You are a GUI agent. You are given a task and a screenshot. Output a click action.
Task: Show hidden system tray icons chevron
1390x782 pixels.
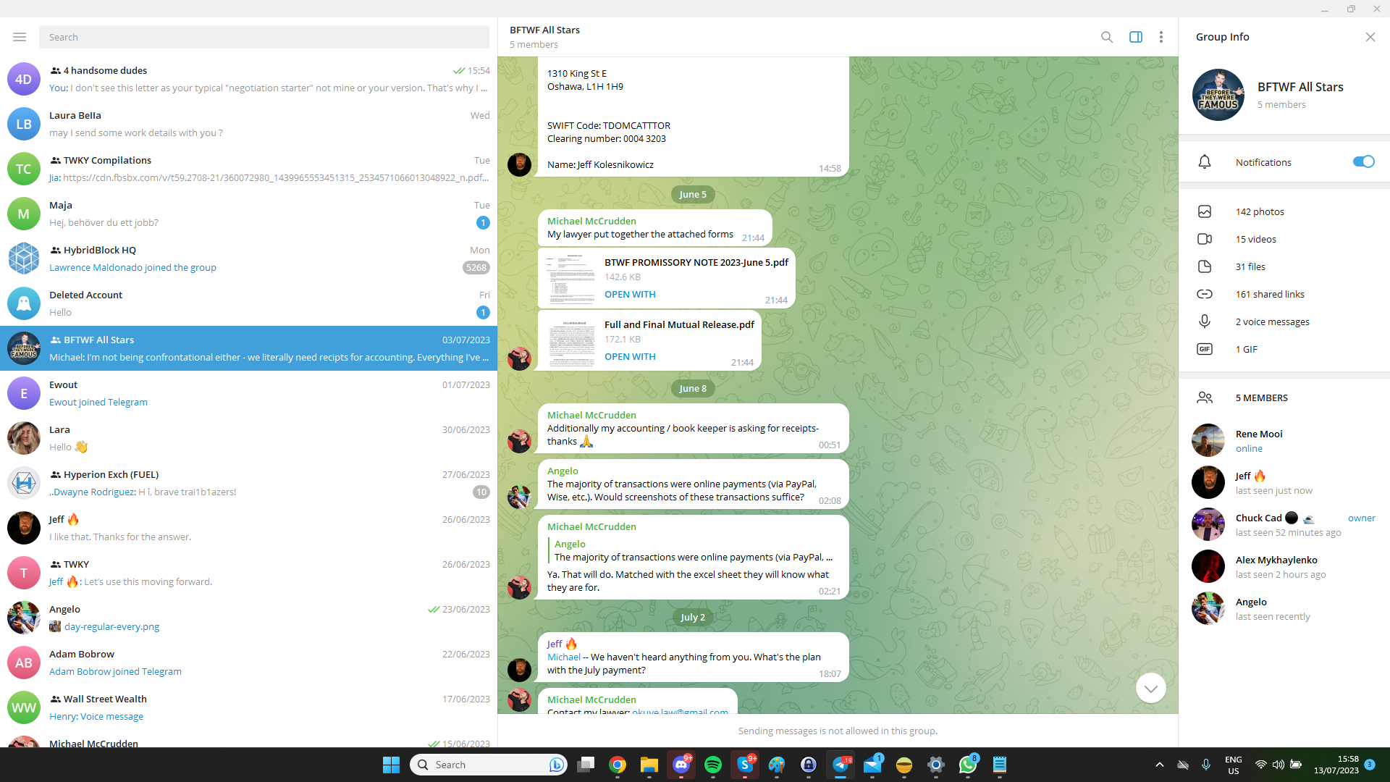click(1159, 765)
